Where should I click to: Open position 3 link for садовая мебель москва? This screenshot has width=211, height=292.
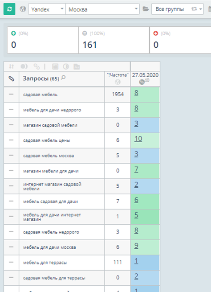[136, 154]
